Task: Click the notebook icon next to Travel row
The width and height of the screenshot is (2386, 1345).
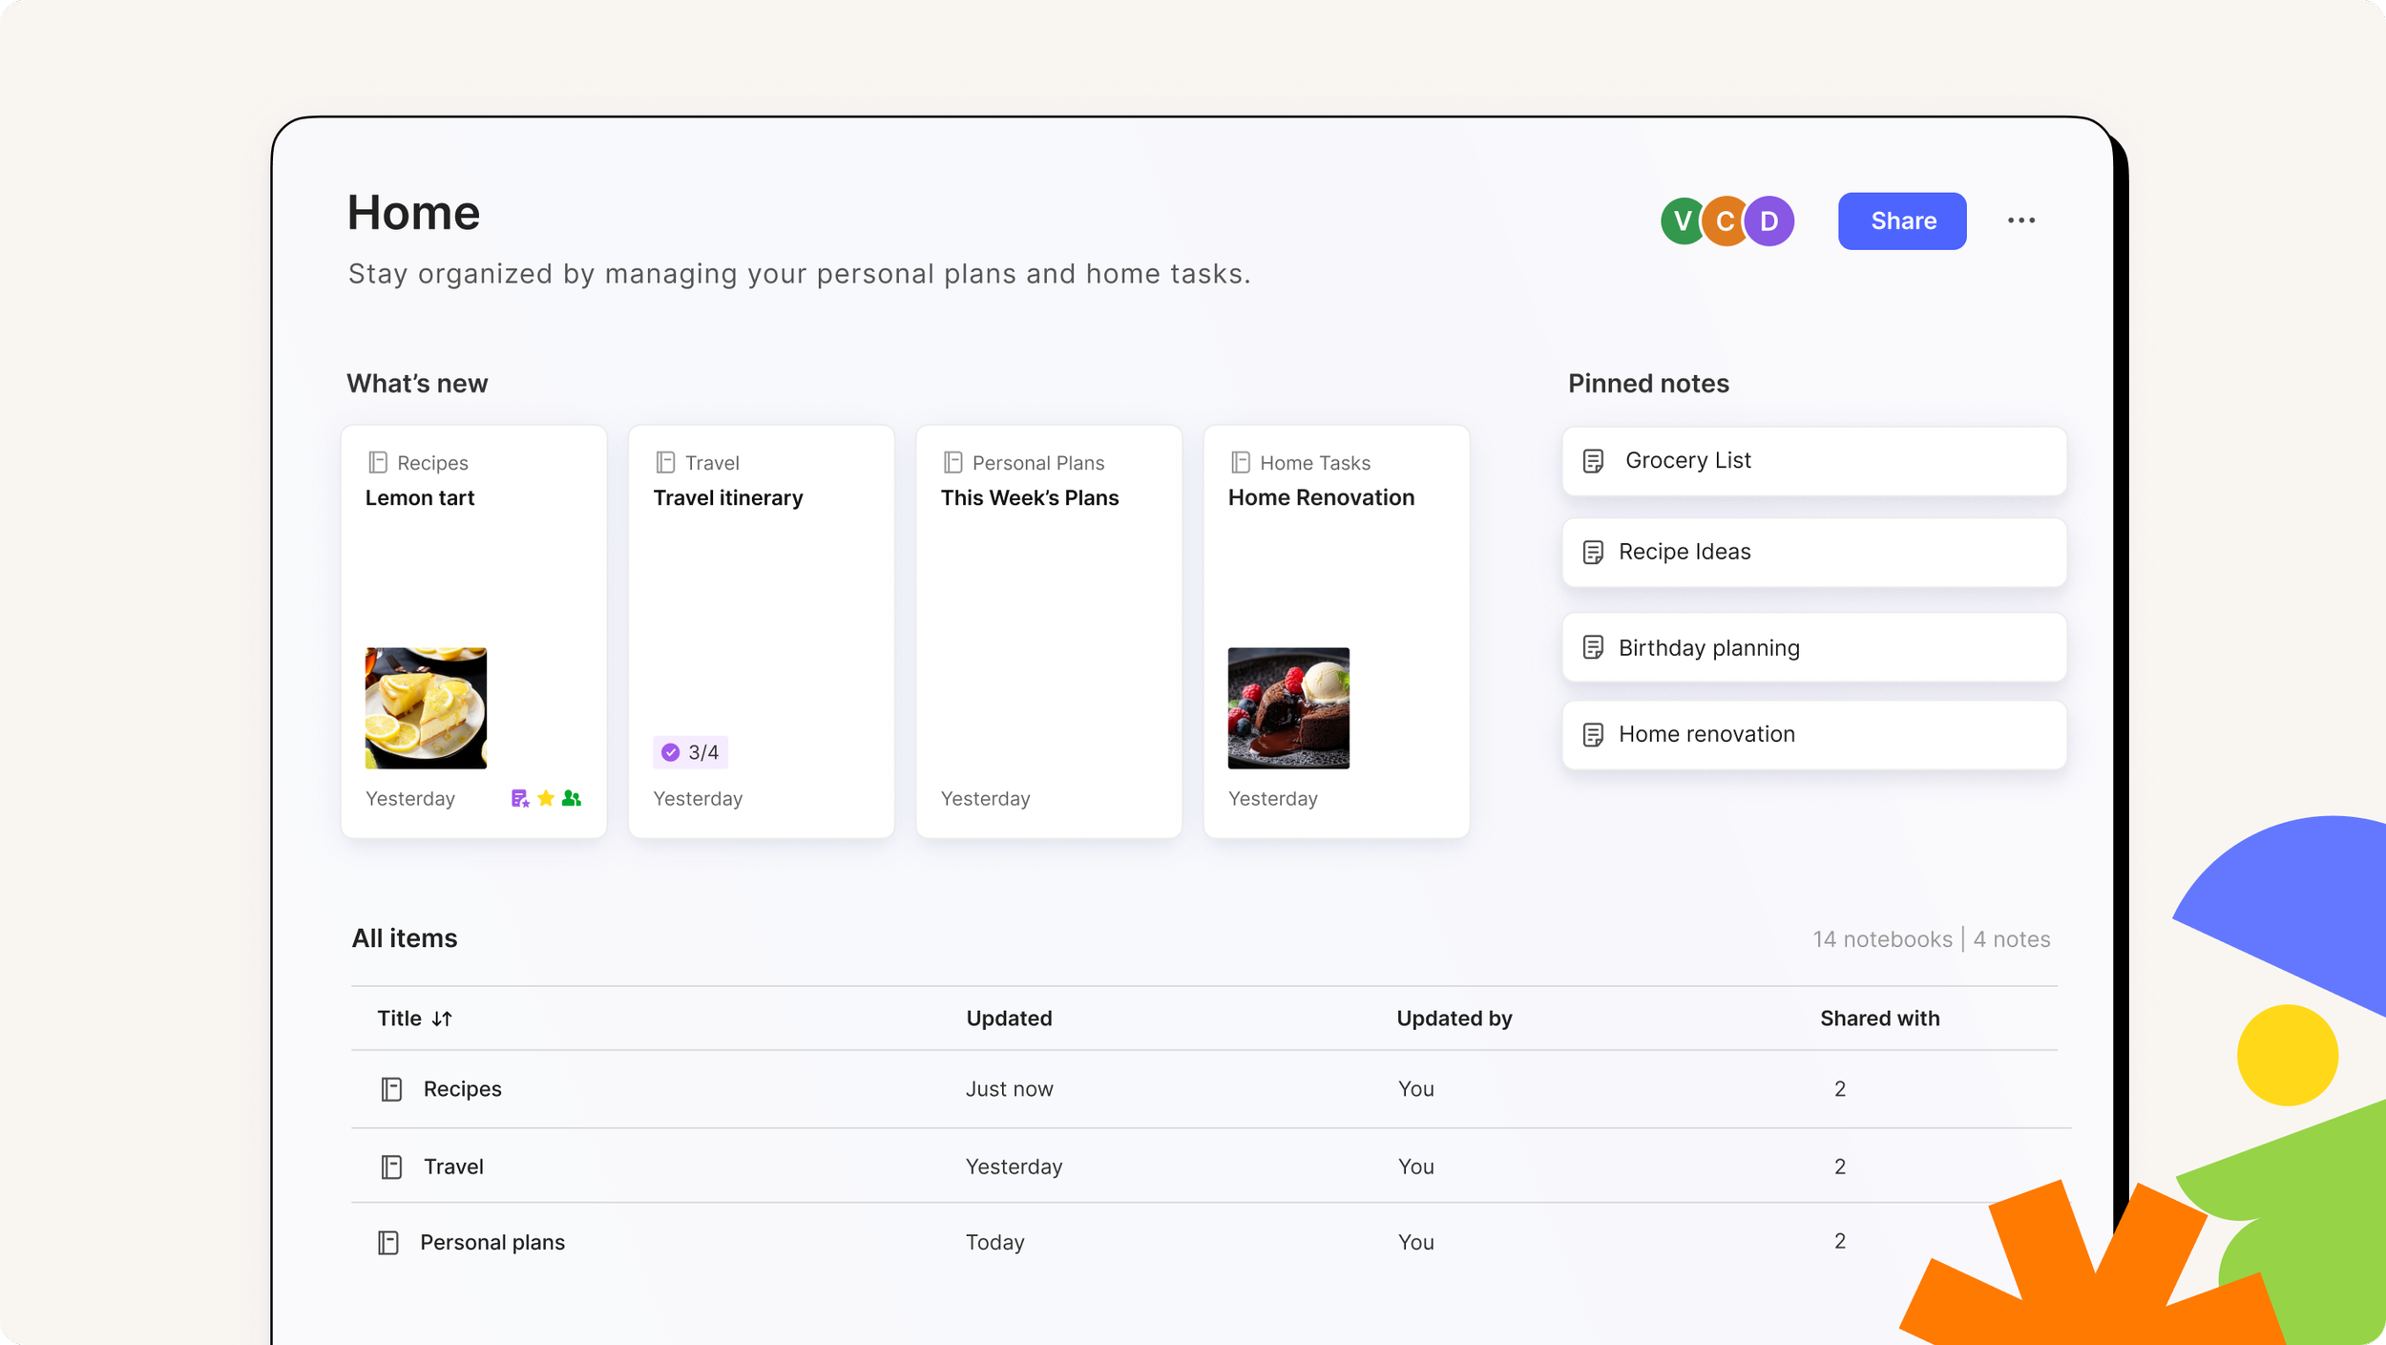Action: click(391, 1166)
